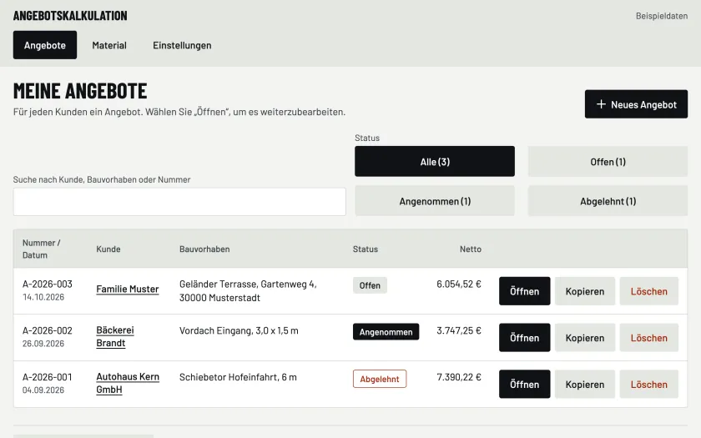Filter by status Abgelehnt (1)
The image size is (701, 438).
point(608,201)
